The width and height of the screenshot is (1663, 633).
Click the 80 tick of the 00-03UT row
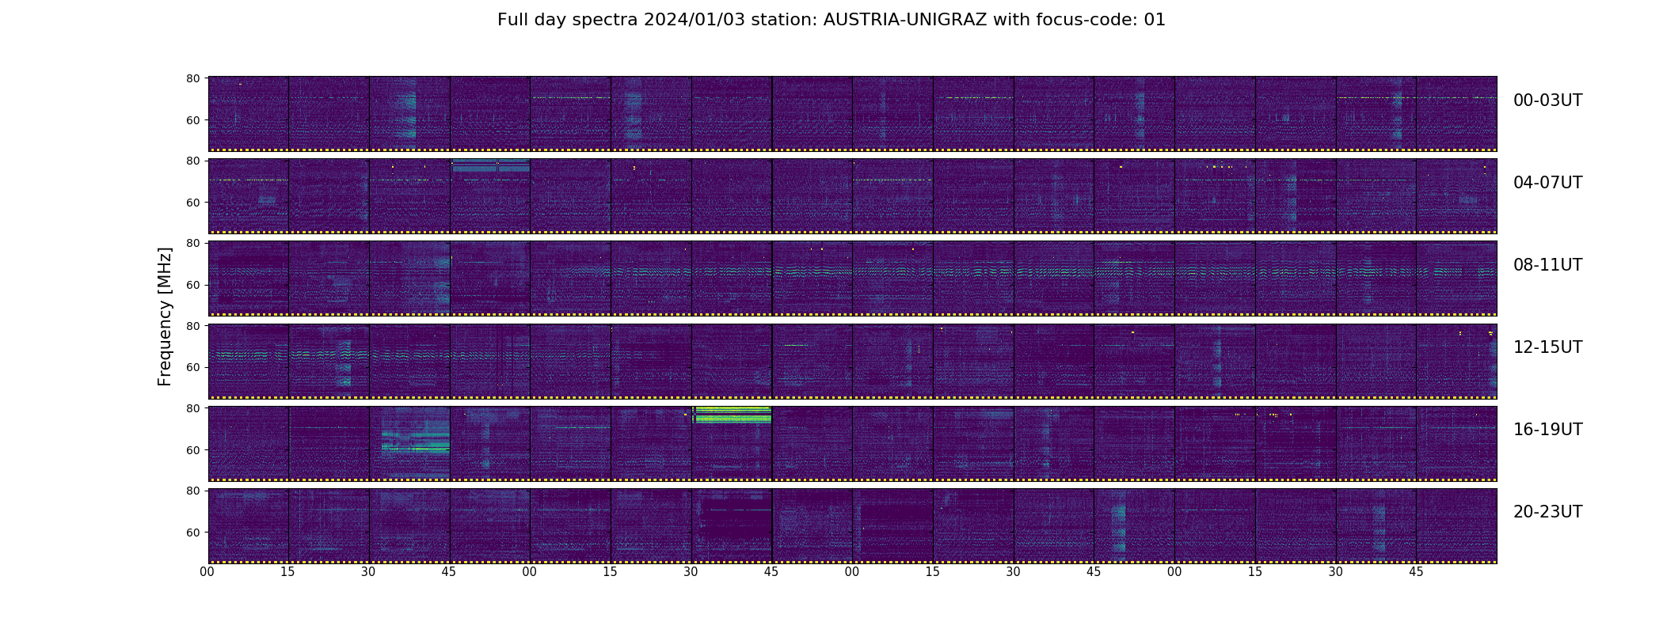[192, 78]
